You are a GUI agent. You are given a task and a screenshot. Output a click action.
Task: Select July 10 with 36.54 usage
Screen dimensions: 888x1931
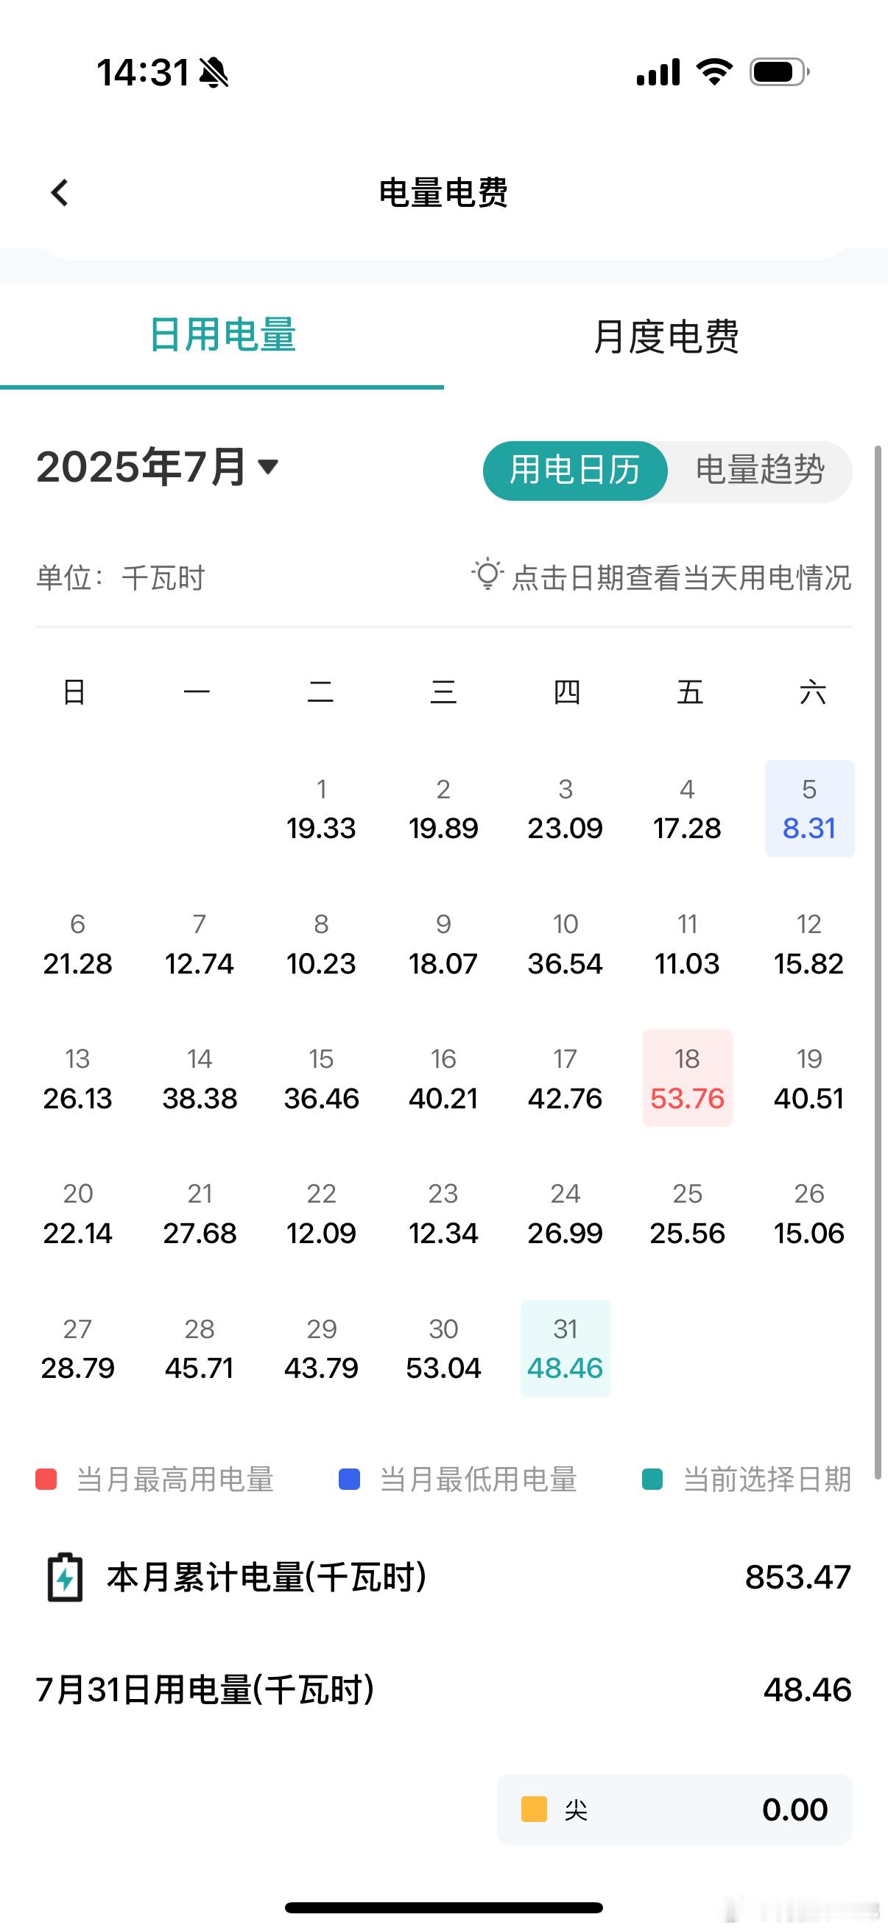(x=565, y=943)
